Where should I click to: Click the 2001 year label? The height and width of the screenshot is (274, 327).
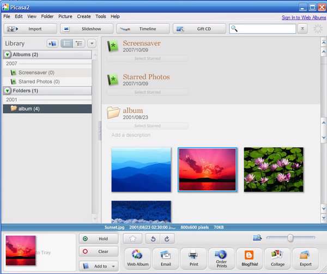(11, 100)
